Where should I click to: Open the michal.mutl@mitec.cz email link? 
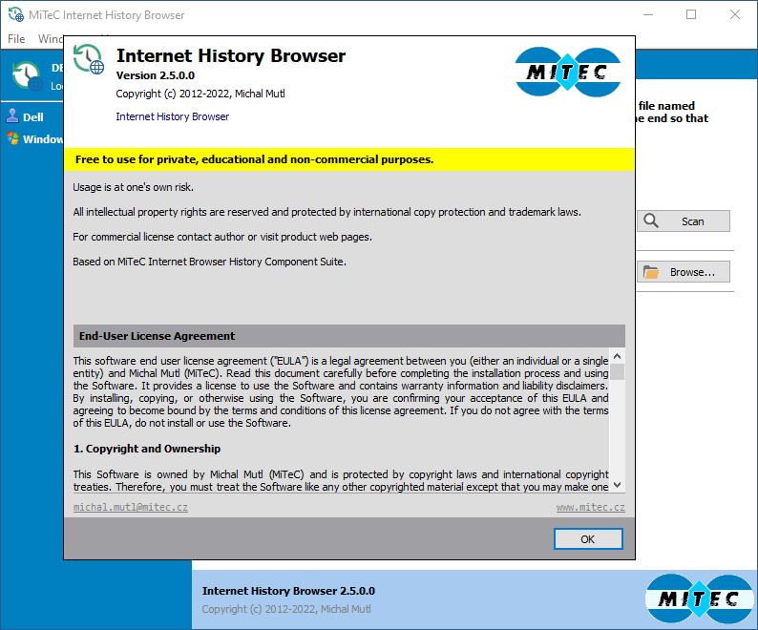tap(131, 507)
